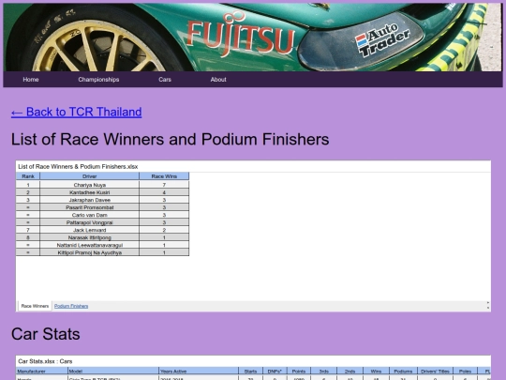
Task: Click Chariya Nuya's race wins value 7
Action: coord(164,185)
